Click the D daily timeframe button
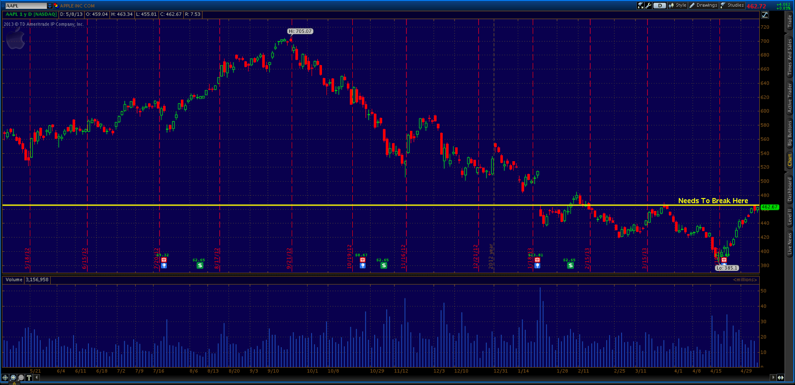 coord(659,5)
